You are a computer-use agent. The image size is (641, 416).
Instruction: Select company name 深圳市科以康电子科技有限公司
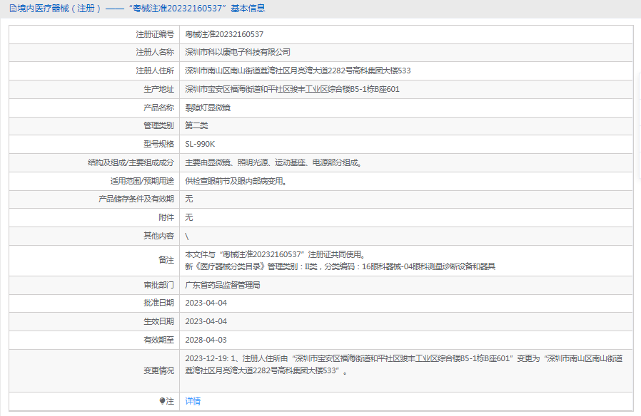pos(238,52)
